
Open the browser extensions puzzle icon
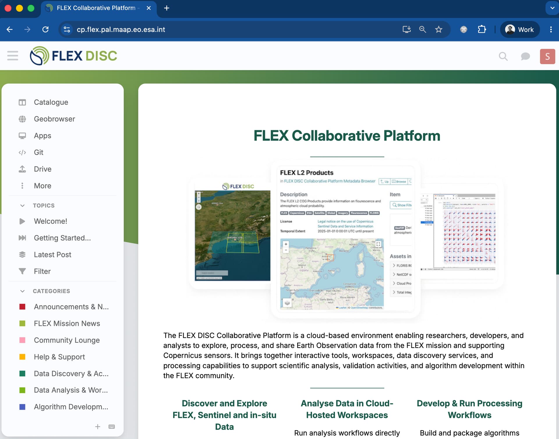click(482, 29)
